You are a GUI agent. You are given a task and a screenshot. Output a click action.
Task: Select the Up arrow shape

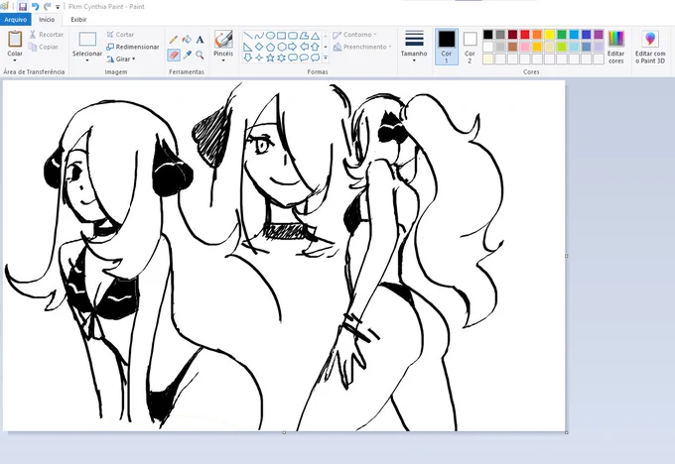pyautogui.click(x=315, y=47)
